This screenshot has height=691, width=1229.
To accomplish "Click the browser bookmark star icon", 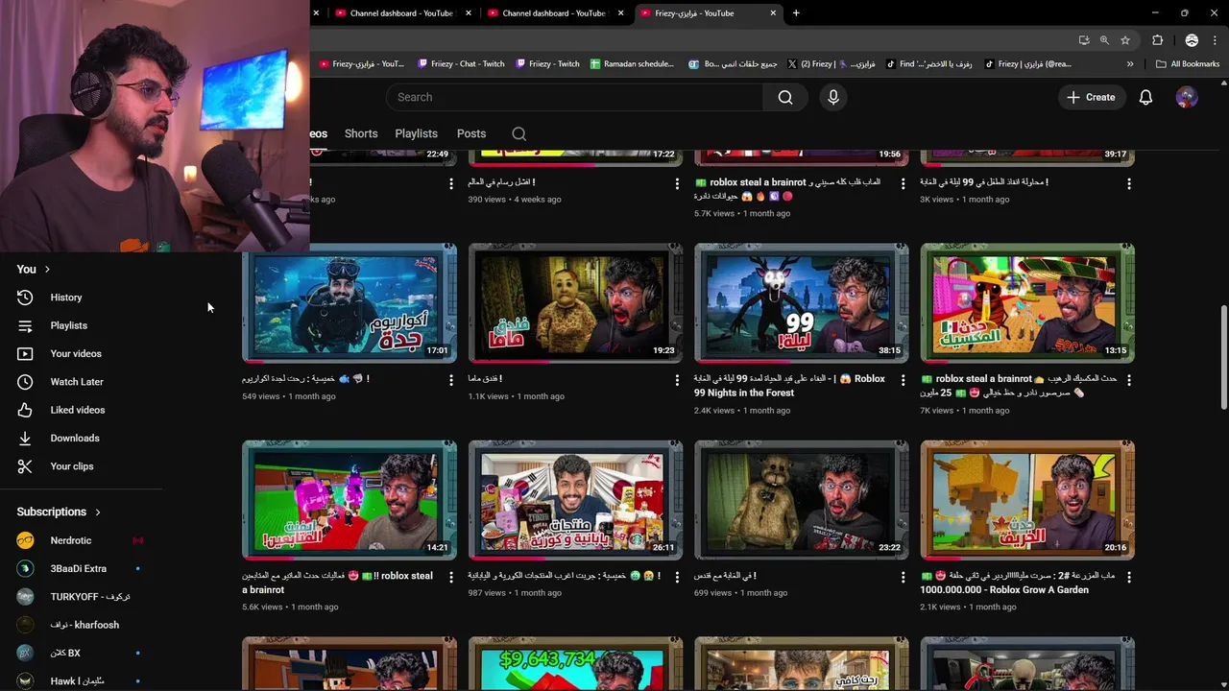I will (x=1125, y=40).
